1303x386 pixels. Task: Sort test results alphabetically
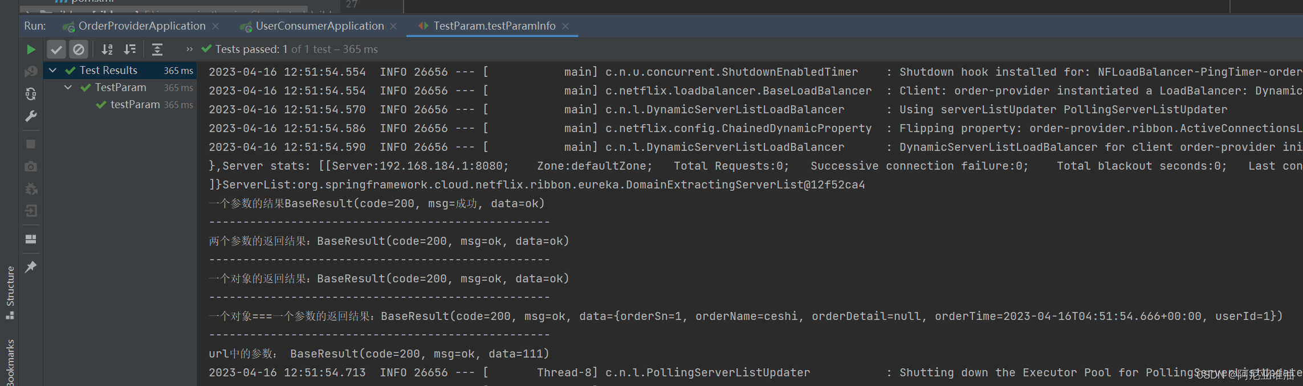(107, 50)
